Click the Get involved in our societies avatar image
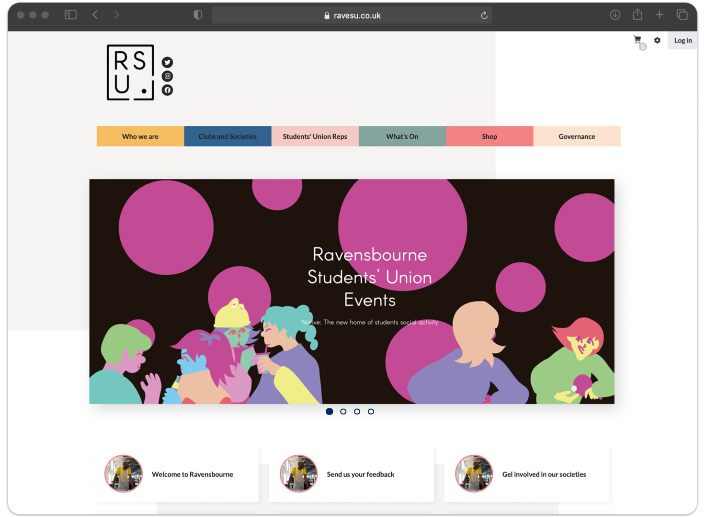The image size is (706, 517). tap(474, 474)
